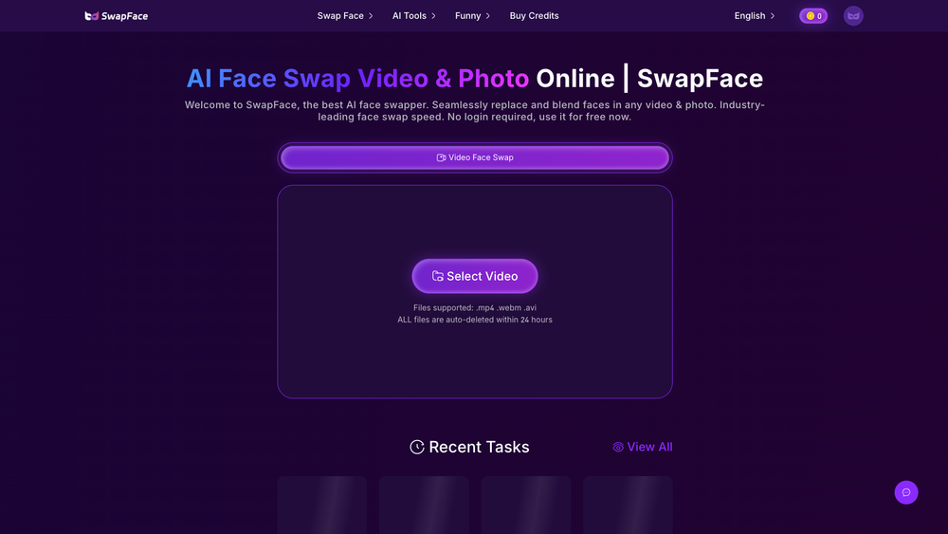Click the eye icon beside View All
This screenshot has width=948, height=534.
[618, 448]
